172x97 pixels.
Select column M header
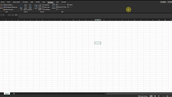click(73, 20)
